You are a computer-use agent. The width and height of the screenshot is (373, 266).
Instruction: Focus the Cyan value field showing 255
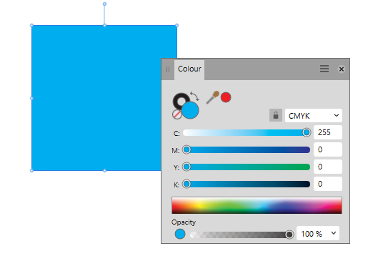[328, 132]
